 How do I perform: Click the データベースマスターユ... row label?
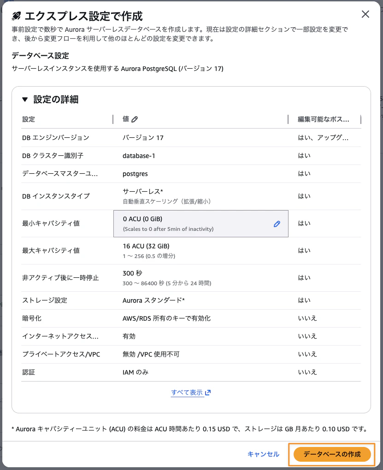coord(60,174)
